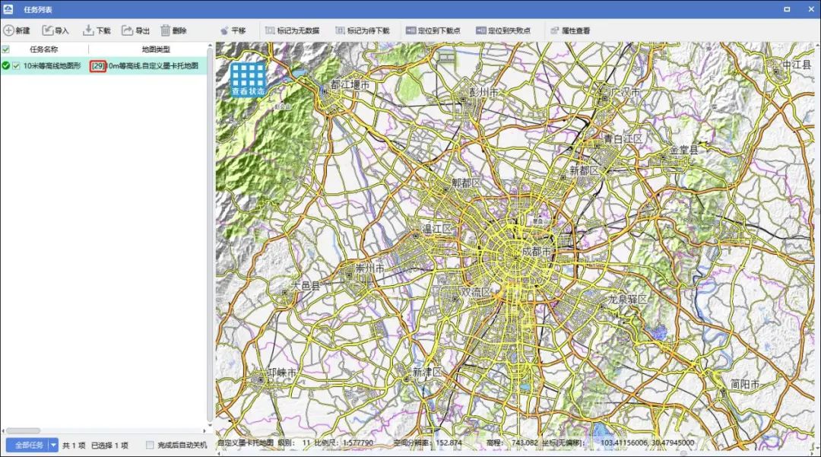
Task: Uncheck the 10米等高线地图形 task checkbox
Action: point(16,66)
